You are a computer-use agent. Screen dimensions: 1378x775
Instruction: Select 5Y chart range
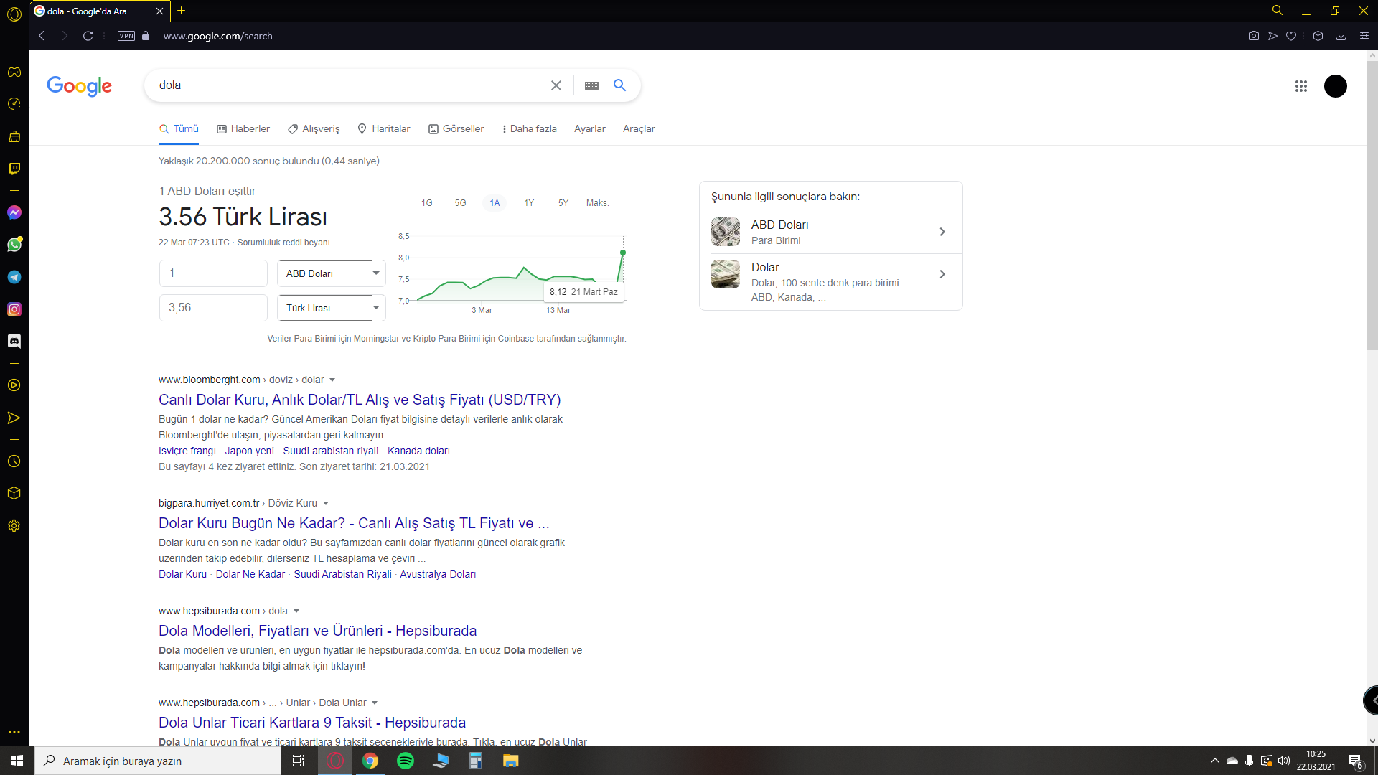pos(563,203)
